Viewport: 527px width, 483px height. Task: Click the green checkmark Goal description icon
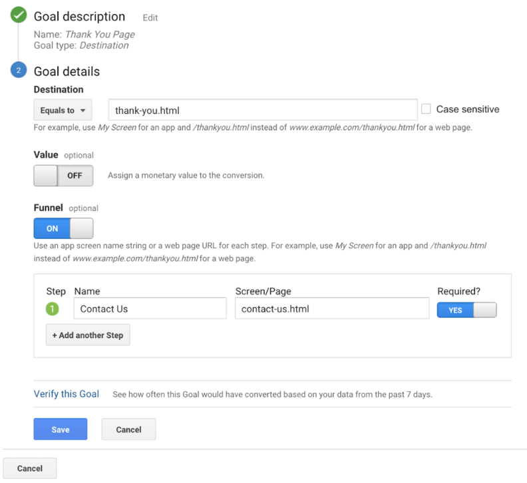[19, 15]
